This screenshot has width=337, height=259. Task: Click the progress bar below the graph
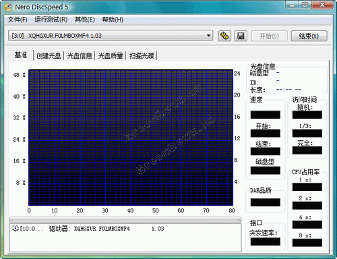[x=125, y=219]
